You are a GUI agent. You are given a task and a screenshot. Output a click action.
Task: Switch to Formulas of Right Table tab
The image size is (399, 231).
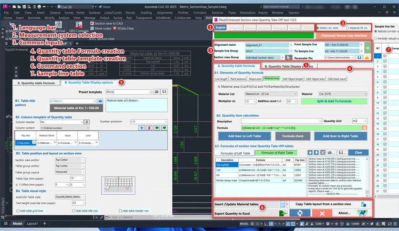click(x=277, y=153)
